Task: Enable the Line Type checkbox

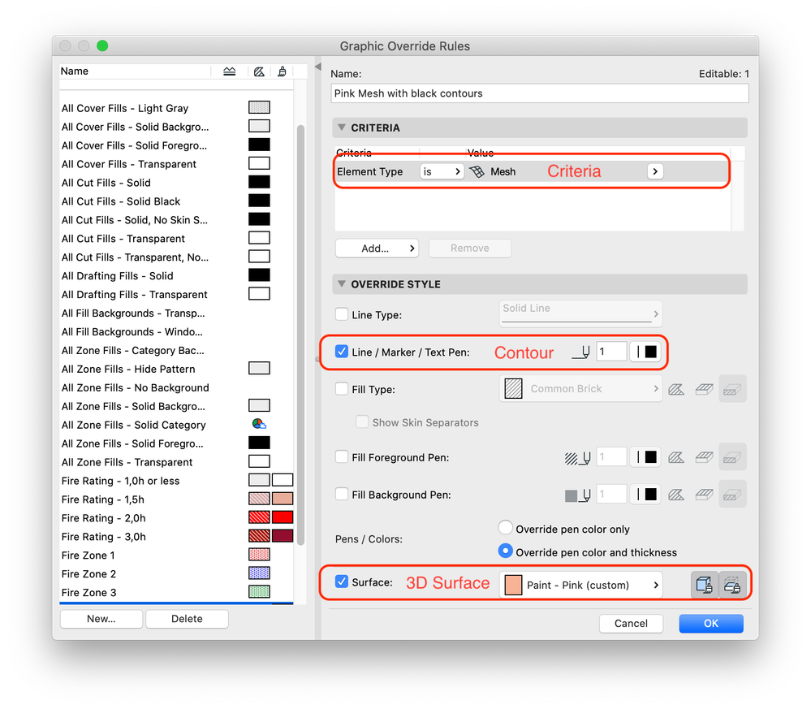Action: (x=341, y=314)
